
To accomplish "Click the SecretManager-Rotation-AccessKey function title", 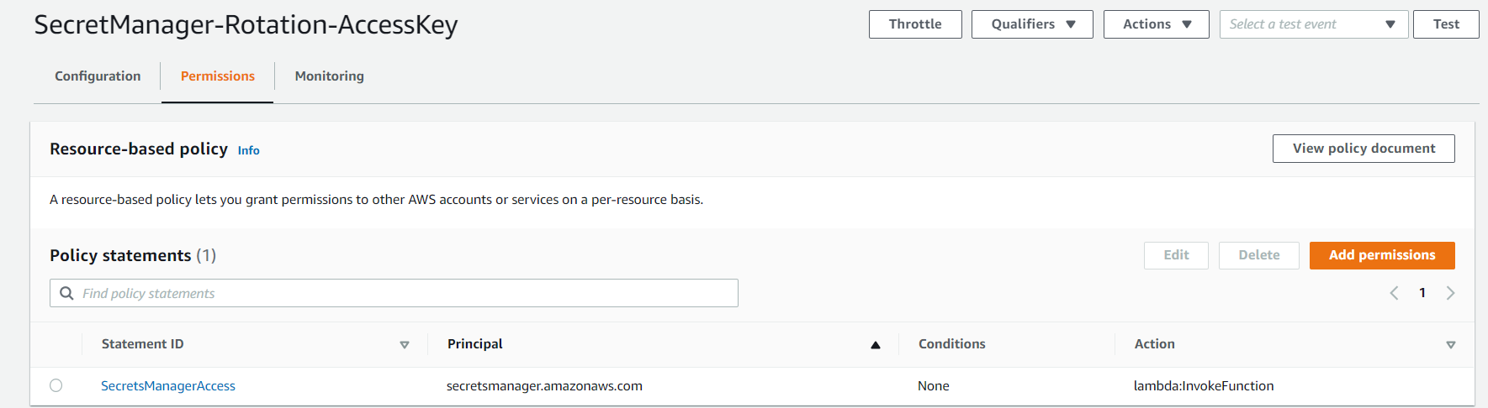I will click(x=246, y=25).
